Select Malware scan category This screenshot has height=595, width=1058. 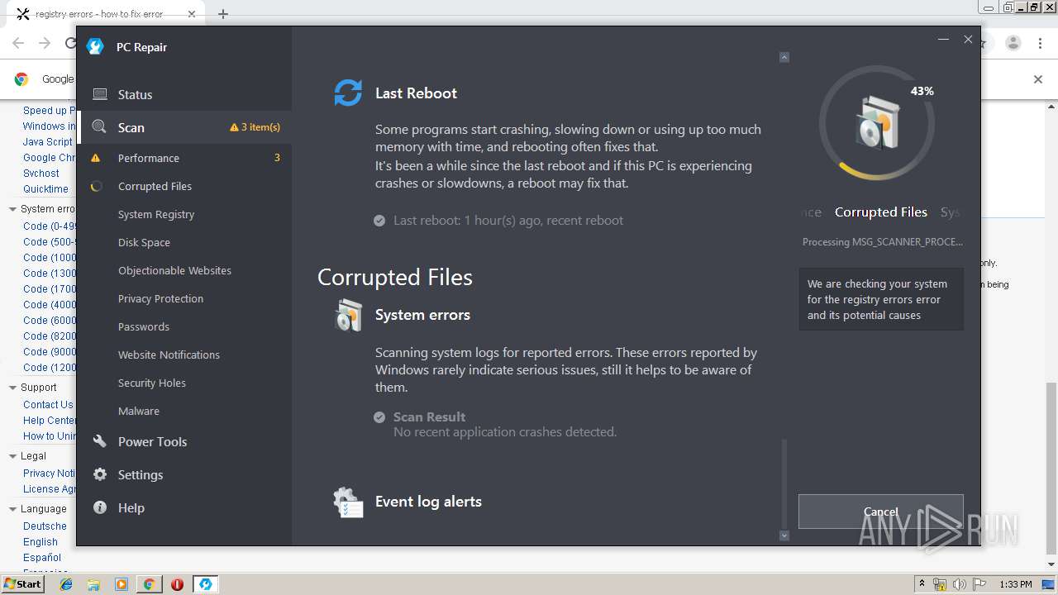[x=184, y=411]
